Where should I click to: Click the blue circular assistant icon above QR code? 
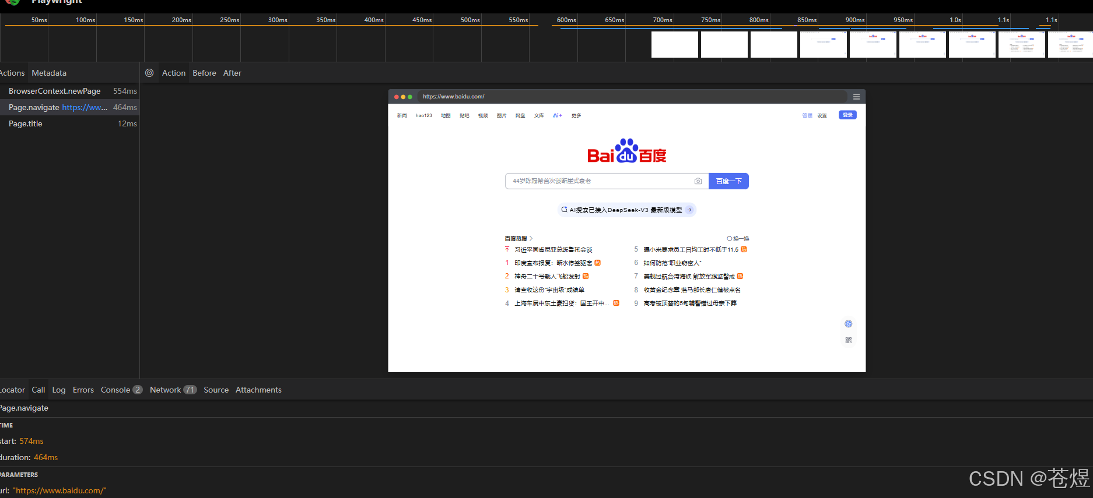click(849, 324)
